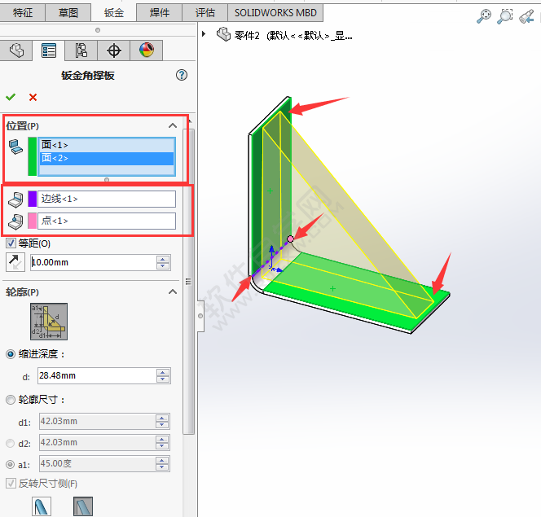Select the 缩进深度 radio button
541x517 pixels.
(x=11, y=354)
